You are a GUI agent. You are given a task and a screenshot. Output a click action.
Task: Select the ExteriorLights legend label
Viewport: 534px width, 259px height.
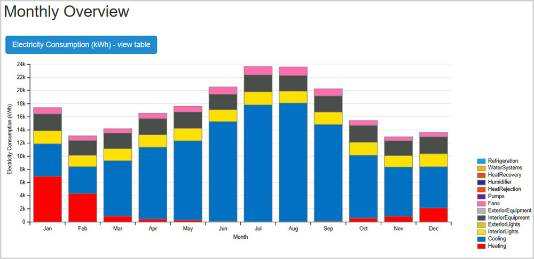click(x=504, y=225)
